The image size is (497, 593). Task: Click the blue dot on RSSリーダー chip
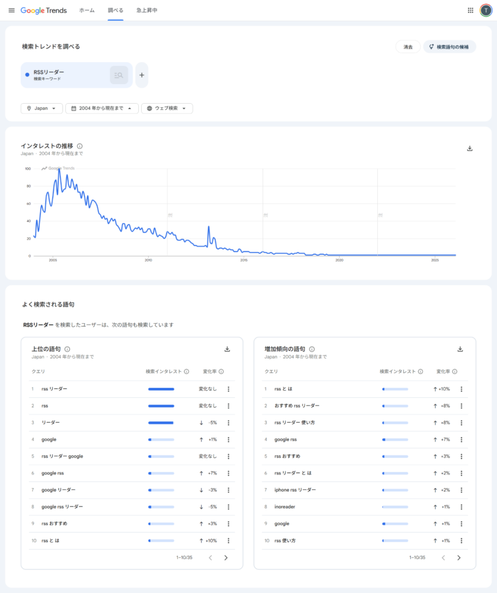[27, 75]
